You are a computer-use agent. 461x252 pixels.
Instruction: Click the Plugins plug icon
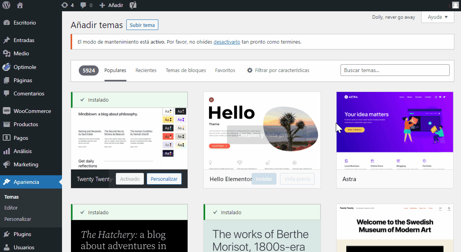(x=7, y=234)
